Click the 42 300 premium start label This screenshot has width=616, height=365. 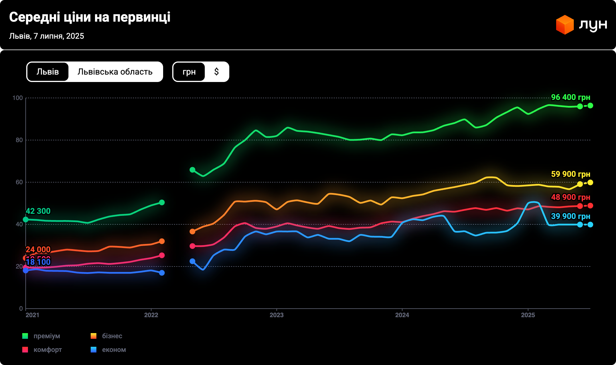coord(38,211)
